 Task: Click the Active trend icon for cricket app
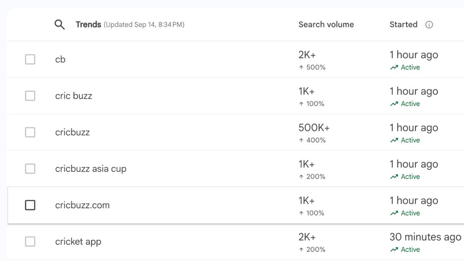tap(394, 250)
